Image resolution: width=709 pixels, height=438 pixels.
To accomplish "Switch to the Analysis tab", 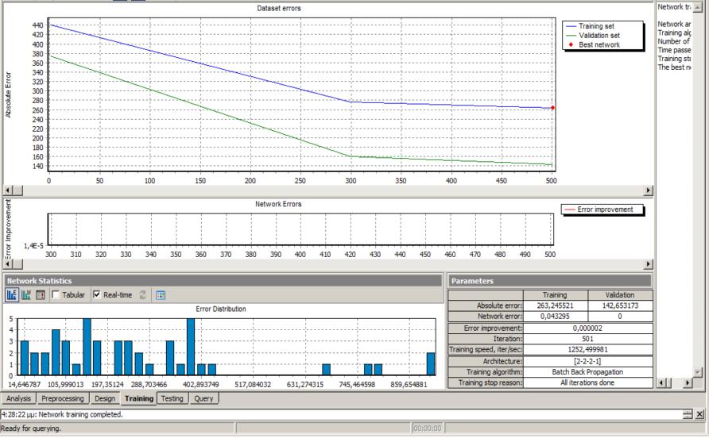I will (18, 398).
